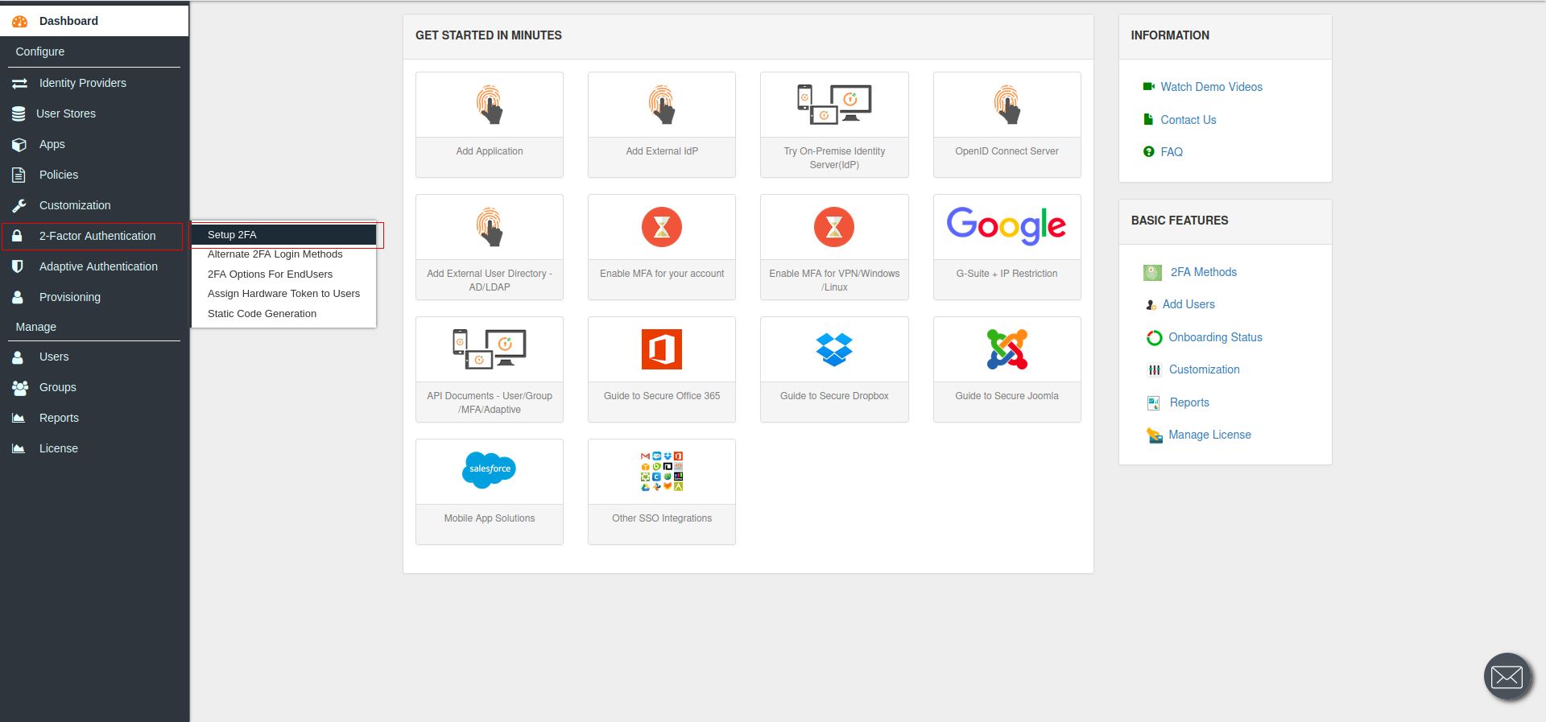Open the 2FA Methods link
The width and height of the screenshot is (1546, 722).
[1203, 272]
